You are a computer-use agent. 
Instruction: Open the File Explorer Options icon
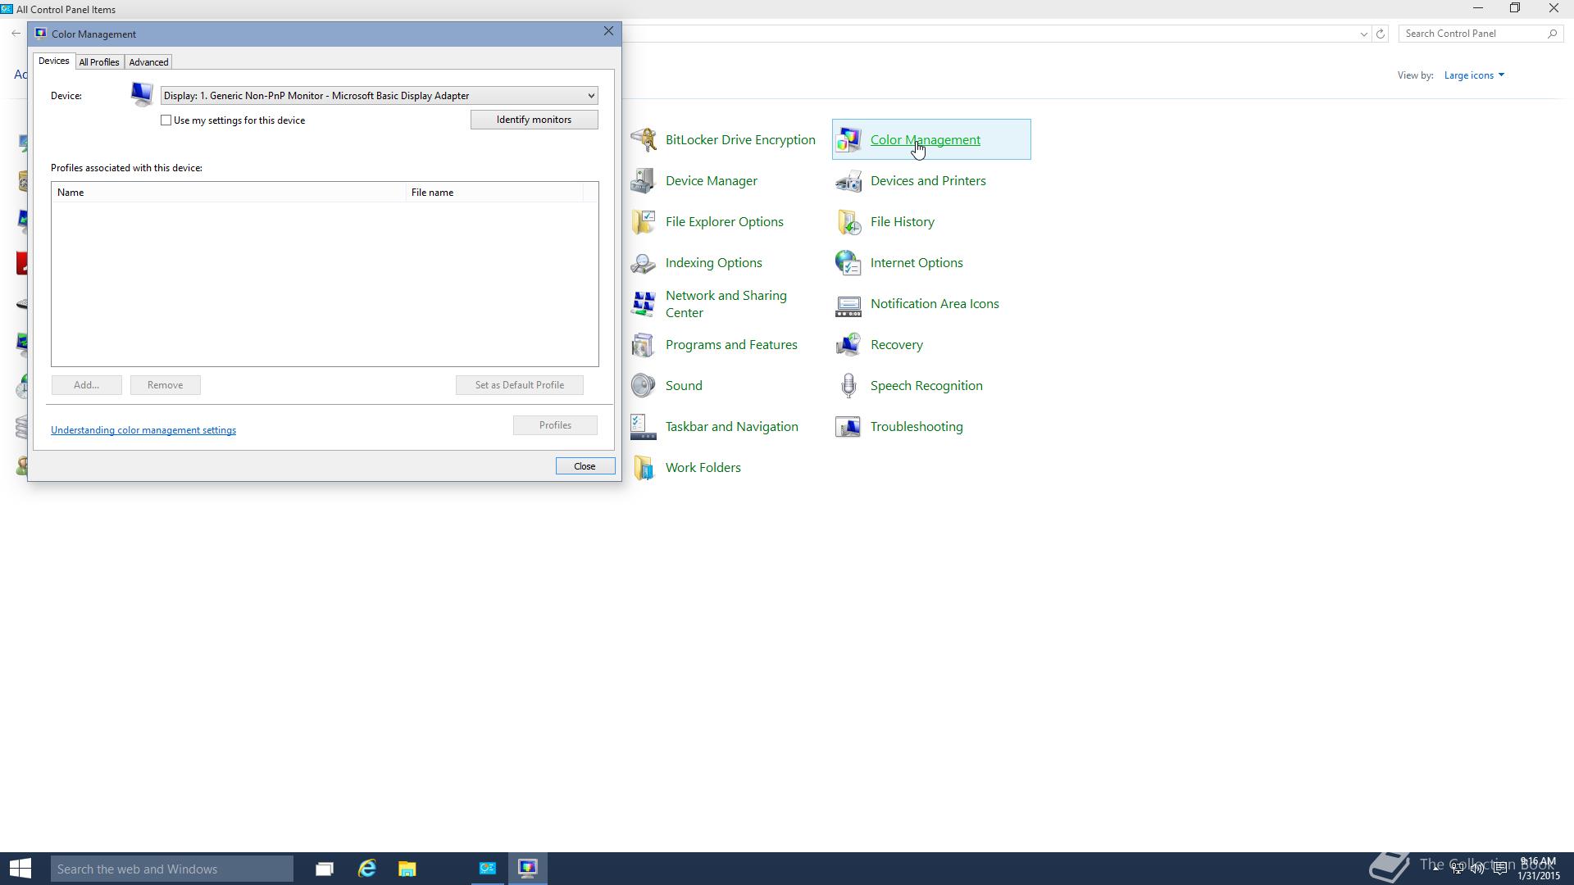[x=644, y=221]
